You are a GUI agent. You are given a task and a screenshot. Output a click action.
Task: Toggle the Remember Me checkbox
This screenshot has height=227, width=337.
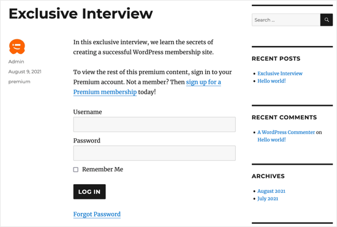(75, 169)
